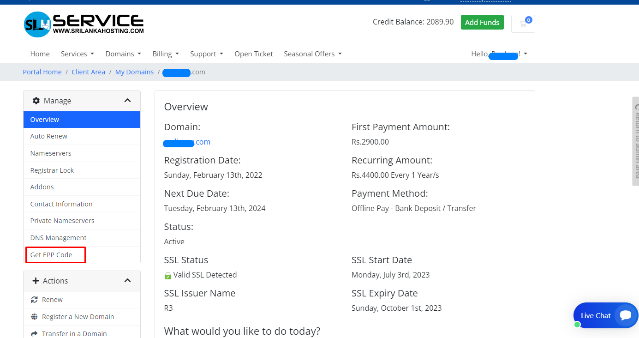This screenshot has width=639, height=338.
Task: Collapse the Manage panel chevron
Action: 128,101
